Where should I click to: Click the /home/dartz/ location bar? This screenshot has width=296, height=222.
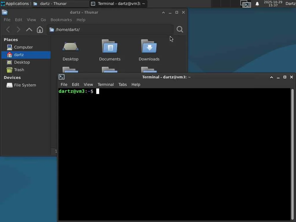tap(110, 30)
